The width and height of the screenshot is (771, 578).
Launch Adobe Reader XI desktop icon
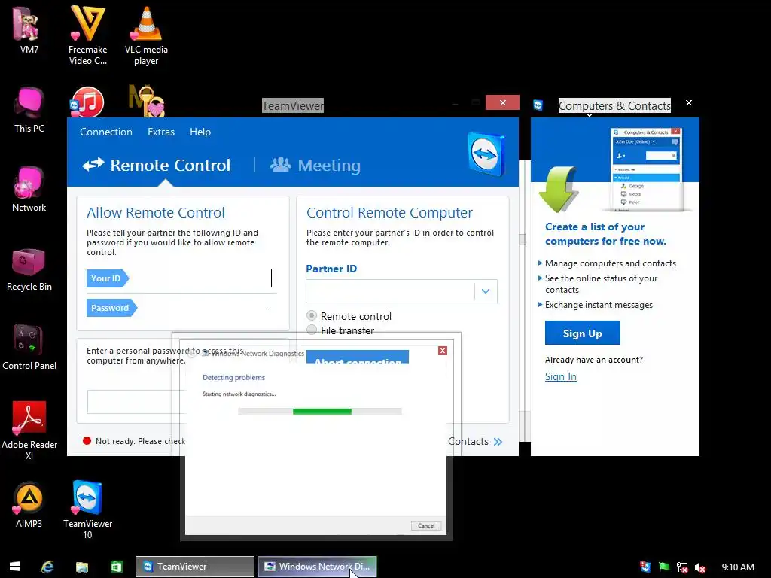29,430
